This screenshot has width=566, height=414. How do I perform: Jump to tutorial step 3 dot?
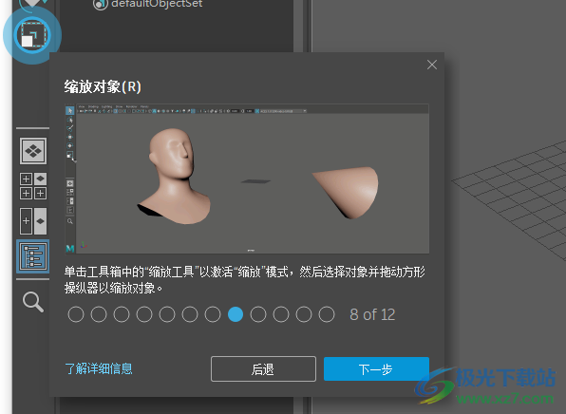tap(122, 314)
